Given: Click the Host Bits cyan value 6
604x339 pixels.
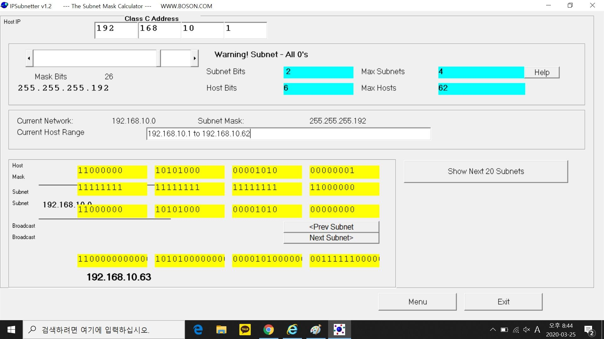Looking at the screenshot, I should (318, 89).
